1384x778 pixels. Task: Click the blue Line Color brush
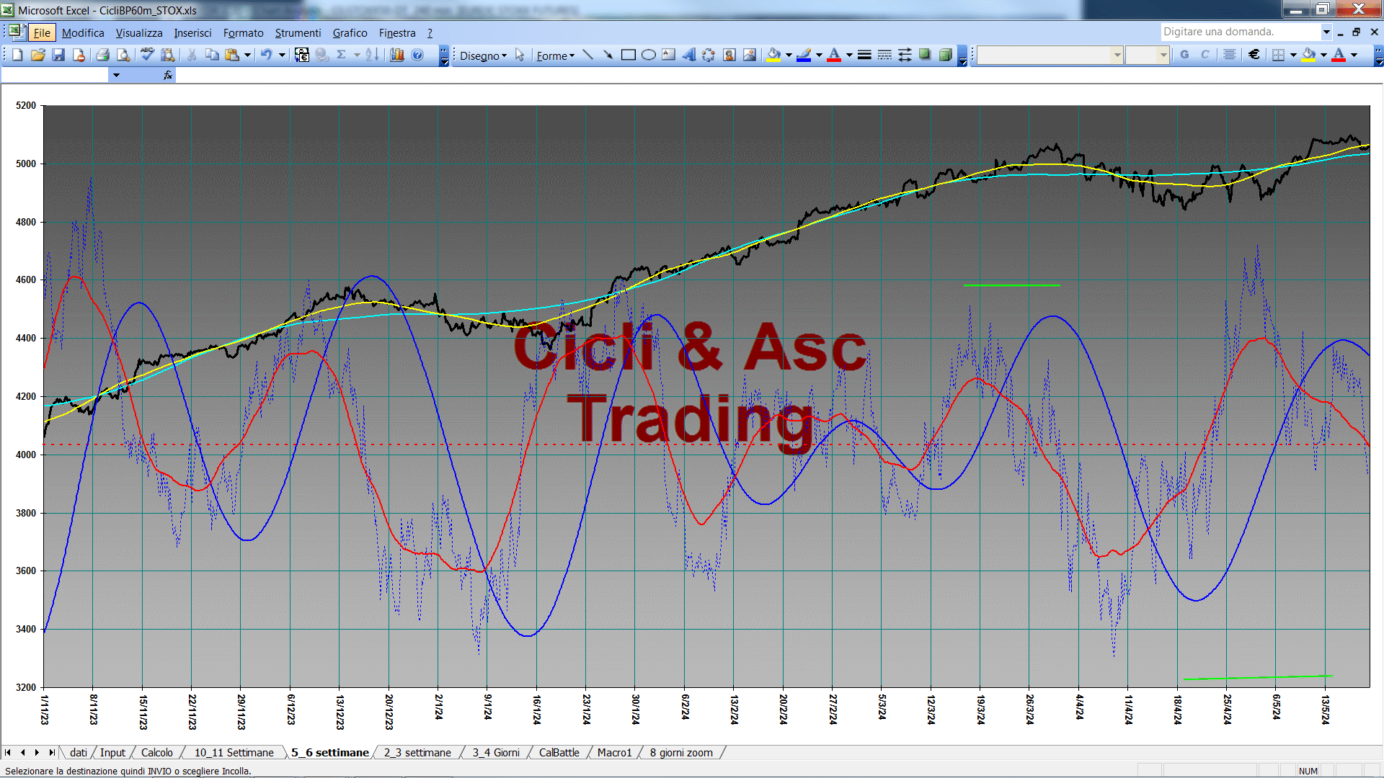804,55
